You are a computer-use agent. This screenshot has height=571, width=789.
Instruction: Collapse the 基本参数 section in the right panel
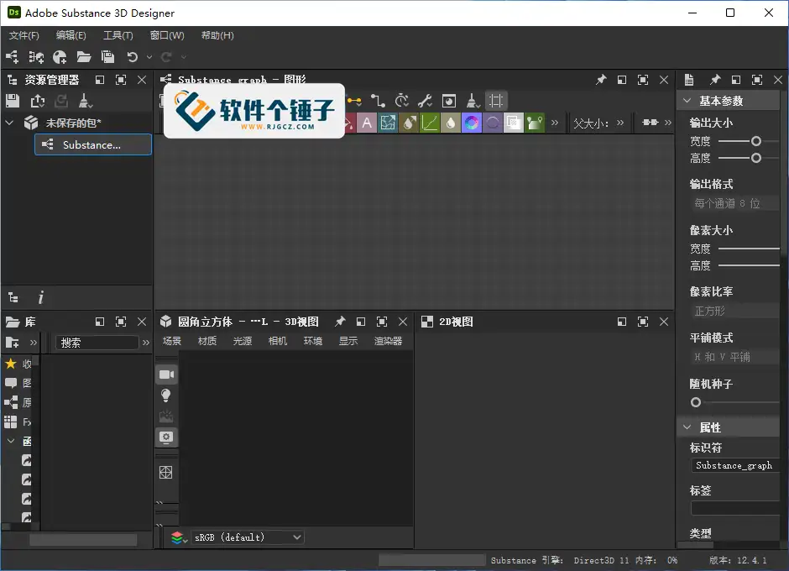point(687,99)
